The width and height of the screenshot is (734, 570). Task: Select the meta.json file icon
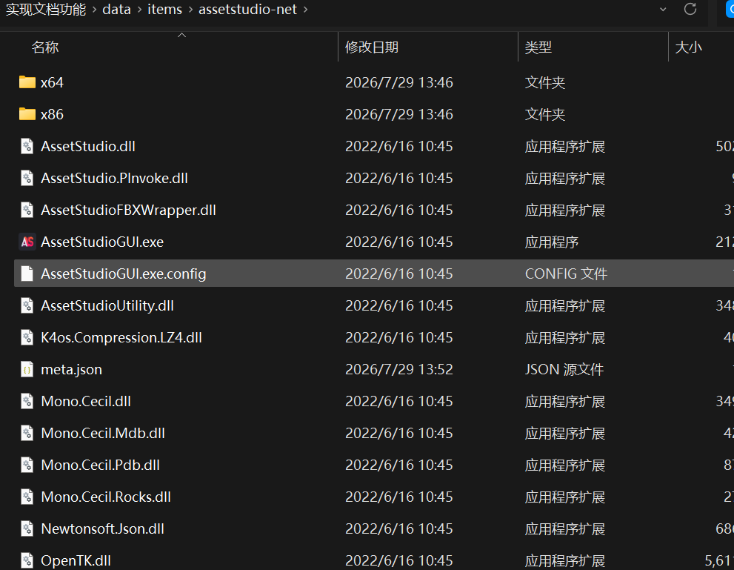tap(27, 369)
